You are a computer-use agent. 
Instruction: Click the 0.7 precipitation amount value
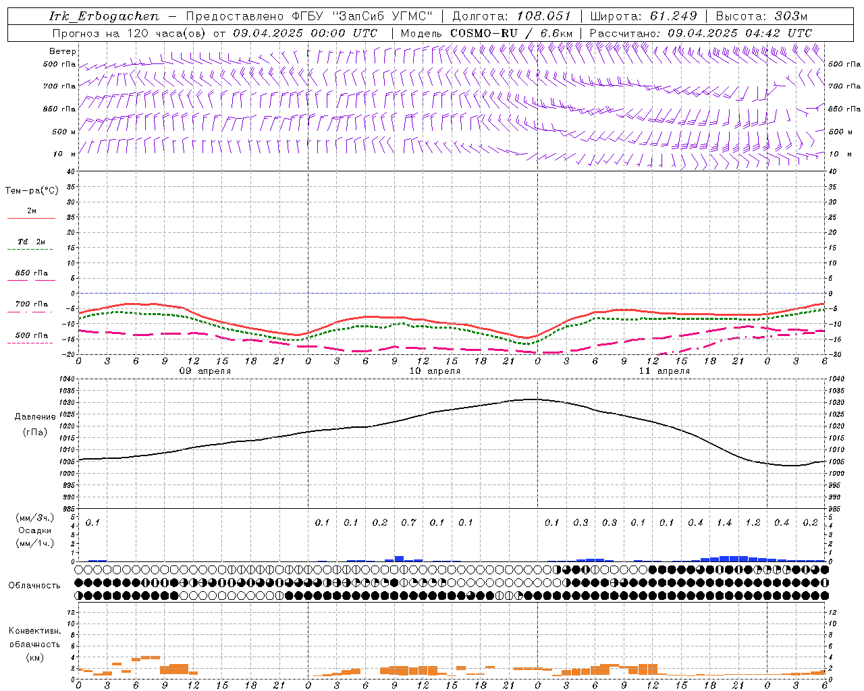point(408,522)
